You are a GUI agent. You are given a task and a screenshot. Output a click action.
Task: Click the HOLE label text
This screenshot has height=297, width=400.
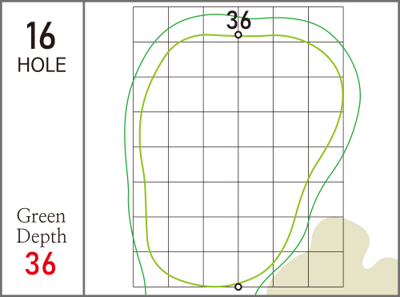pos(42,65)
